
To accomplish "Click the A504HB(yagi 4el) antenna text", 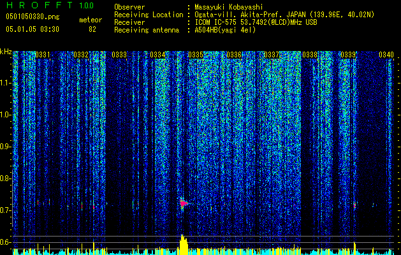I will [x=225, y=30].
